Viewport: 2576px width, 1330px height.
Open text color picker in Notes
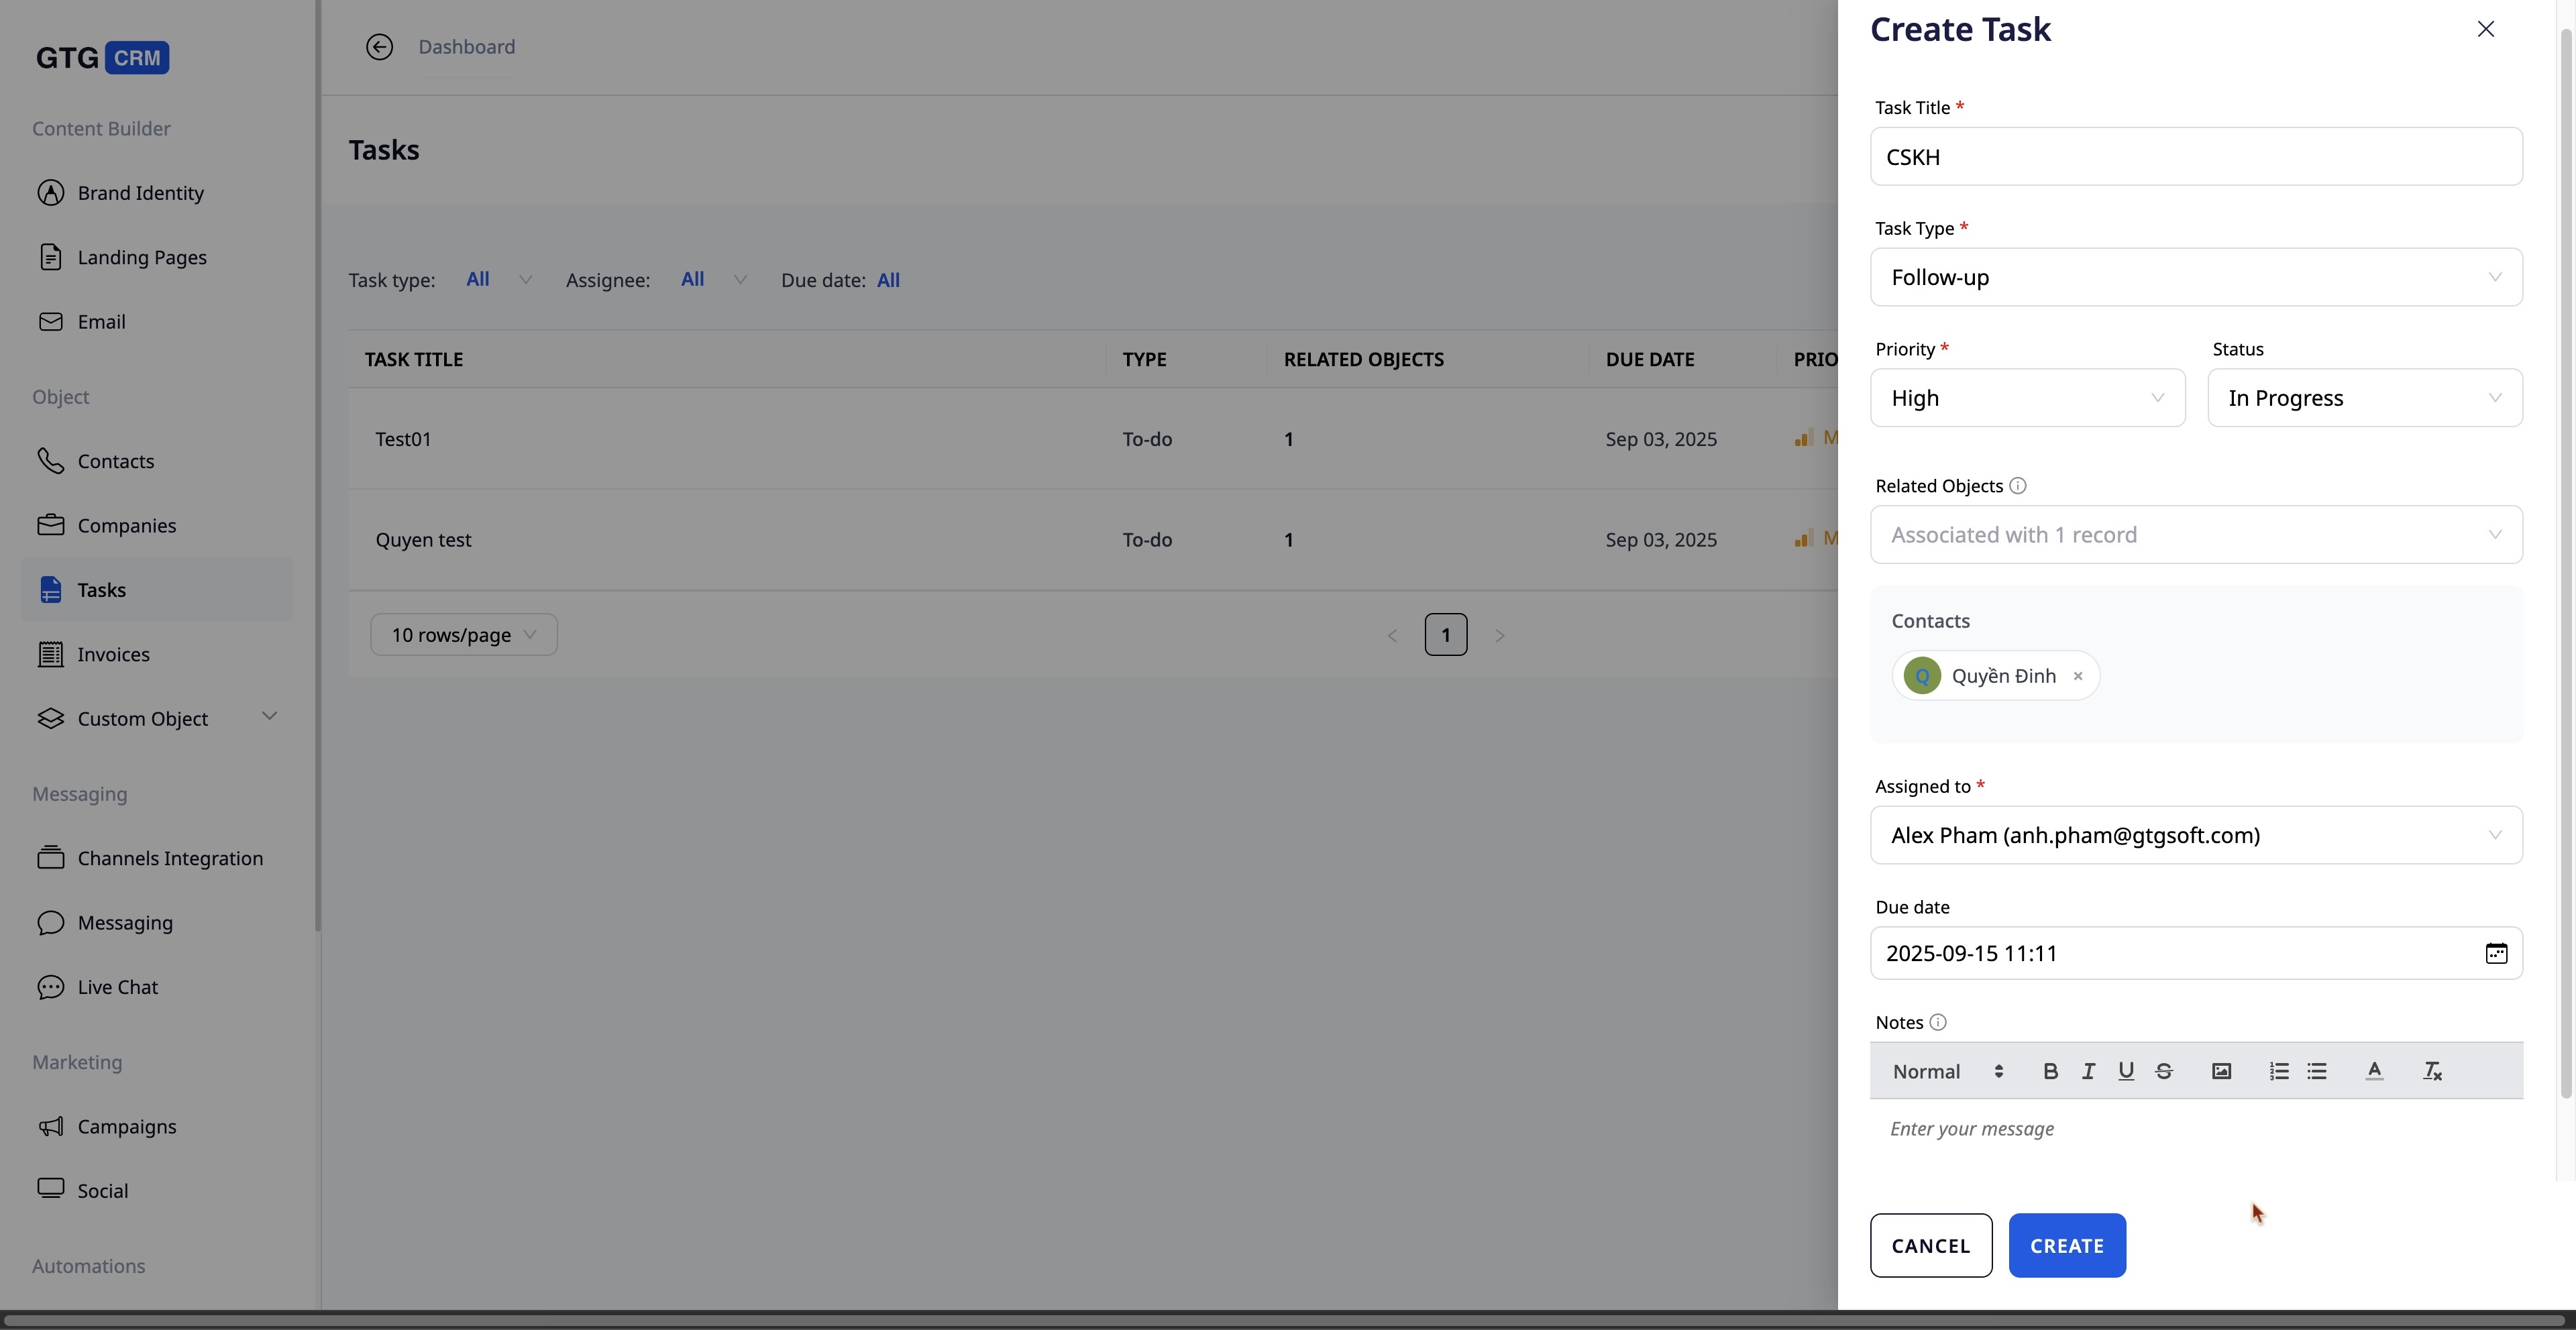click(2374, 1071)
